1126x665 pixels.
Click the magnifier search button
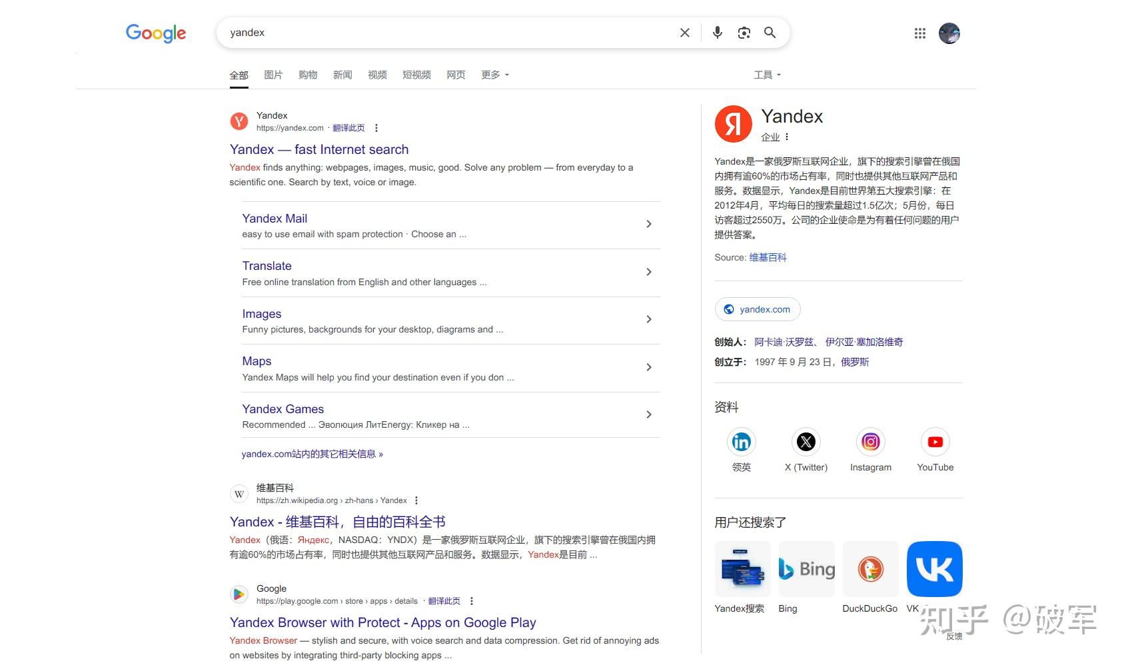coord(770,33)
